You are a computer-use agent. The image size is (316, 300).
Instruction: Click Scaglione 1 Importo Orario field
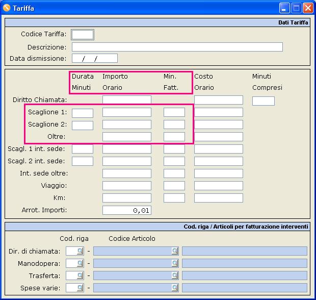(x=127, y=112)
